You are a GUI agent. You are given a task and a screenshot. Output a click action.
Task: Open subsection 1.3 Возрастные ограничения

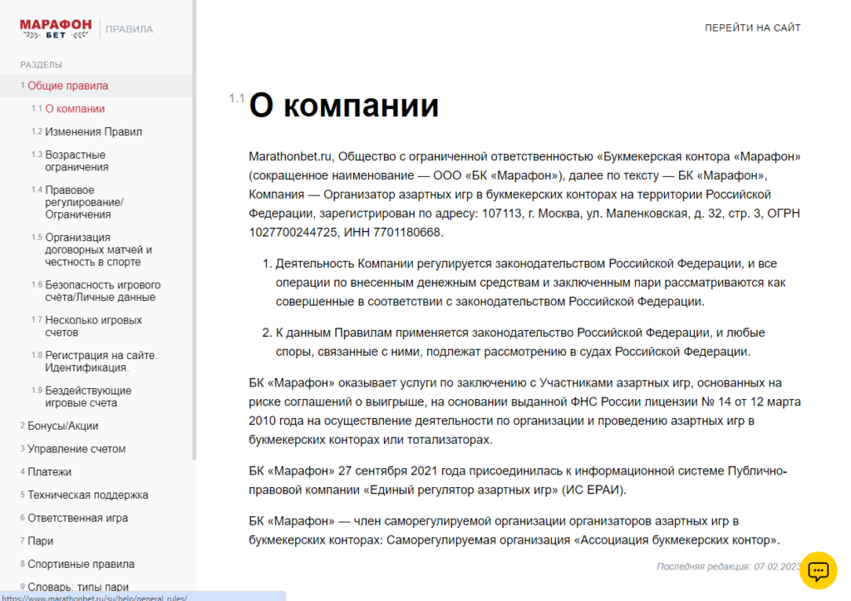pyautogui.click(x=76, y=160)
